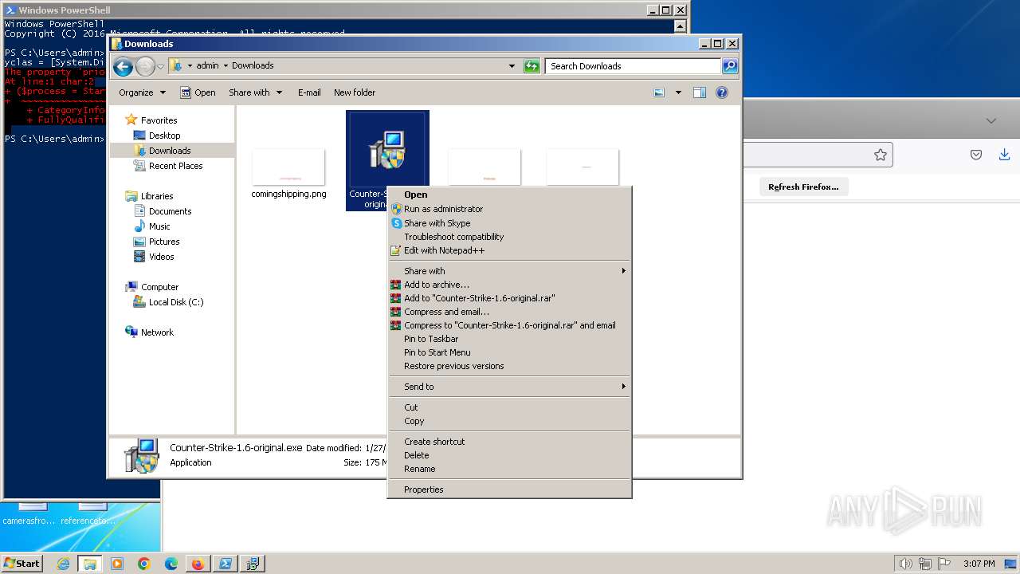Select the comingshipping.png file thumbnail
The height and width of the screenshot is (574, 1020).
pos(288,167)
